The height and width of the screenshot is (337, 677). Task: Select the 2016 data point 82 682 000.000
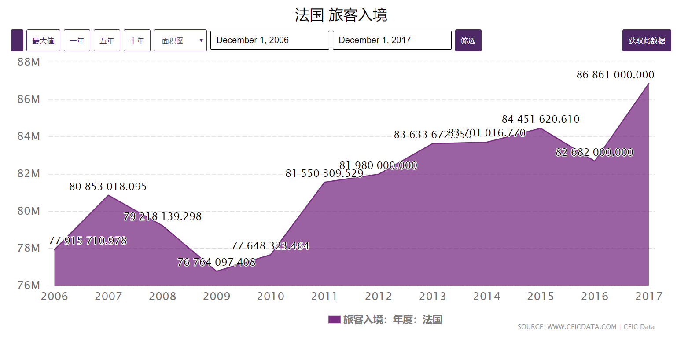click(594, 161)
